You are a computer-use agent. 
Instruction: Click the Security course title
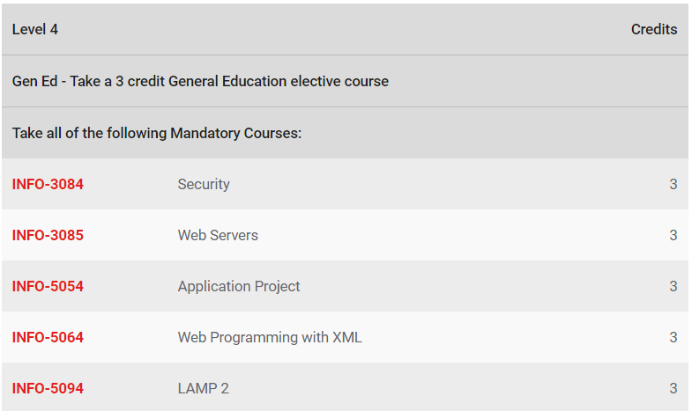pos(204,184)
